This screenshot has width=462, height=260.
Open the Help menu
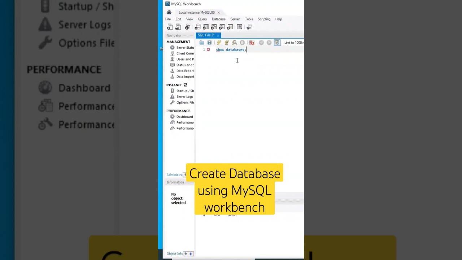(279, 19)
